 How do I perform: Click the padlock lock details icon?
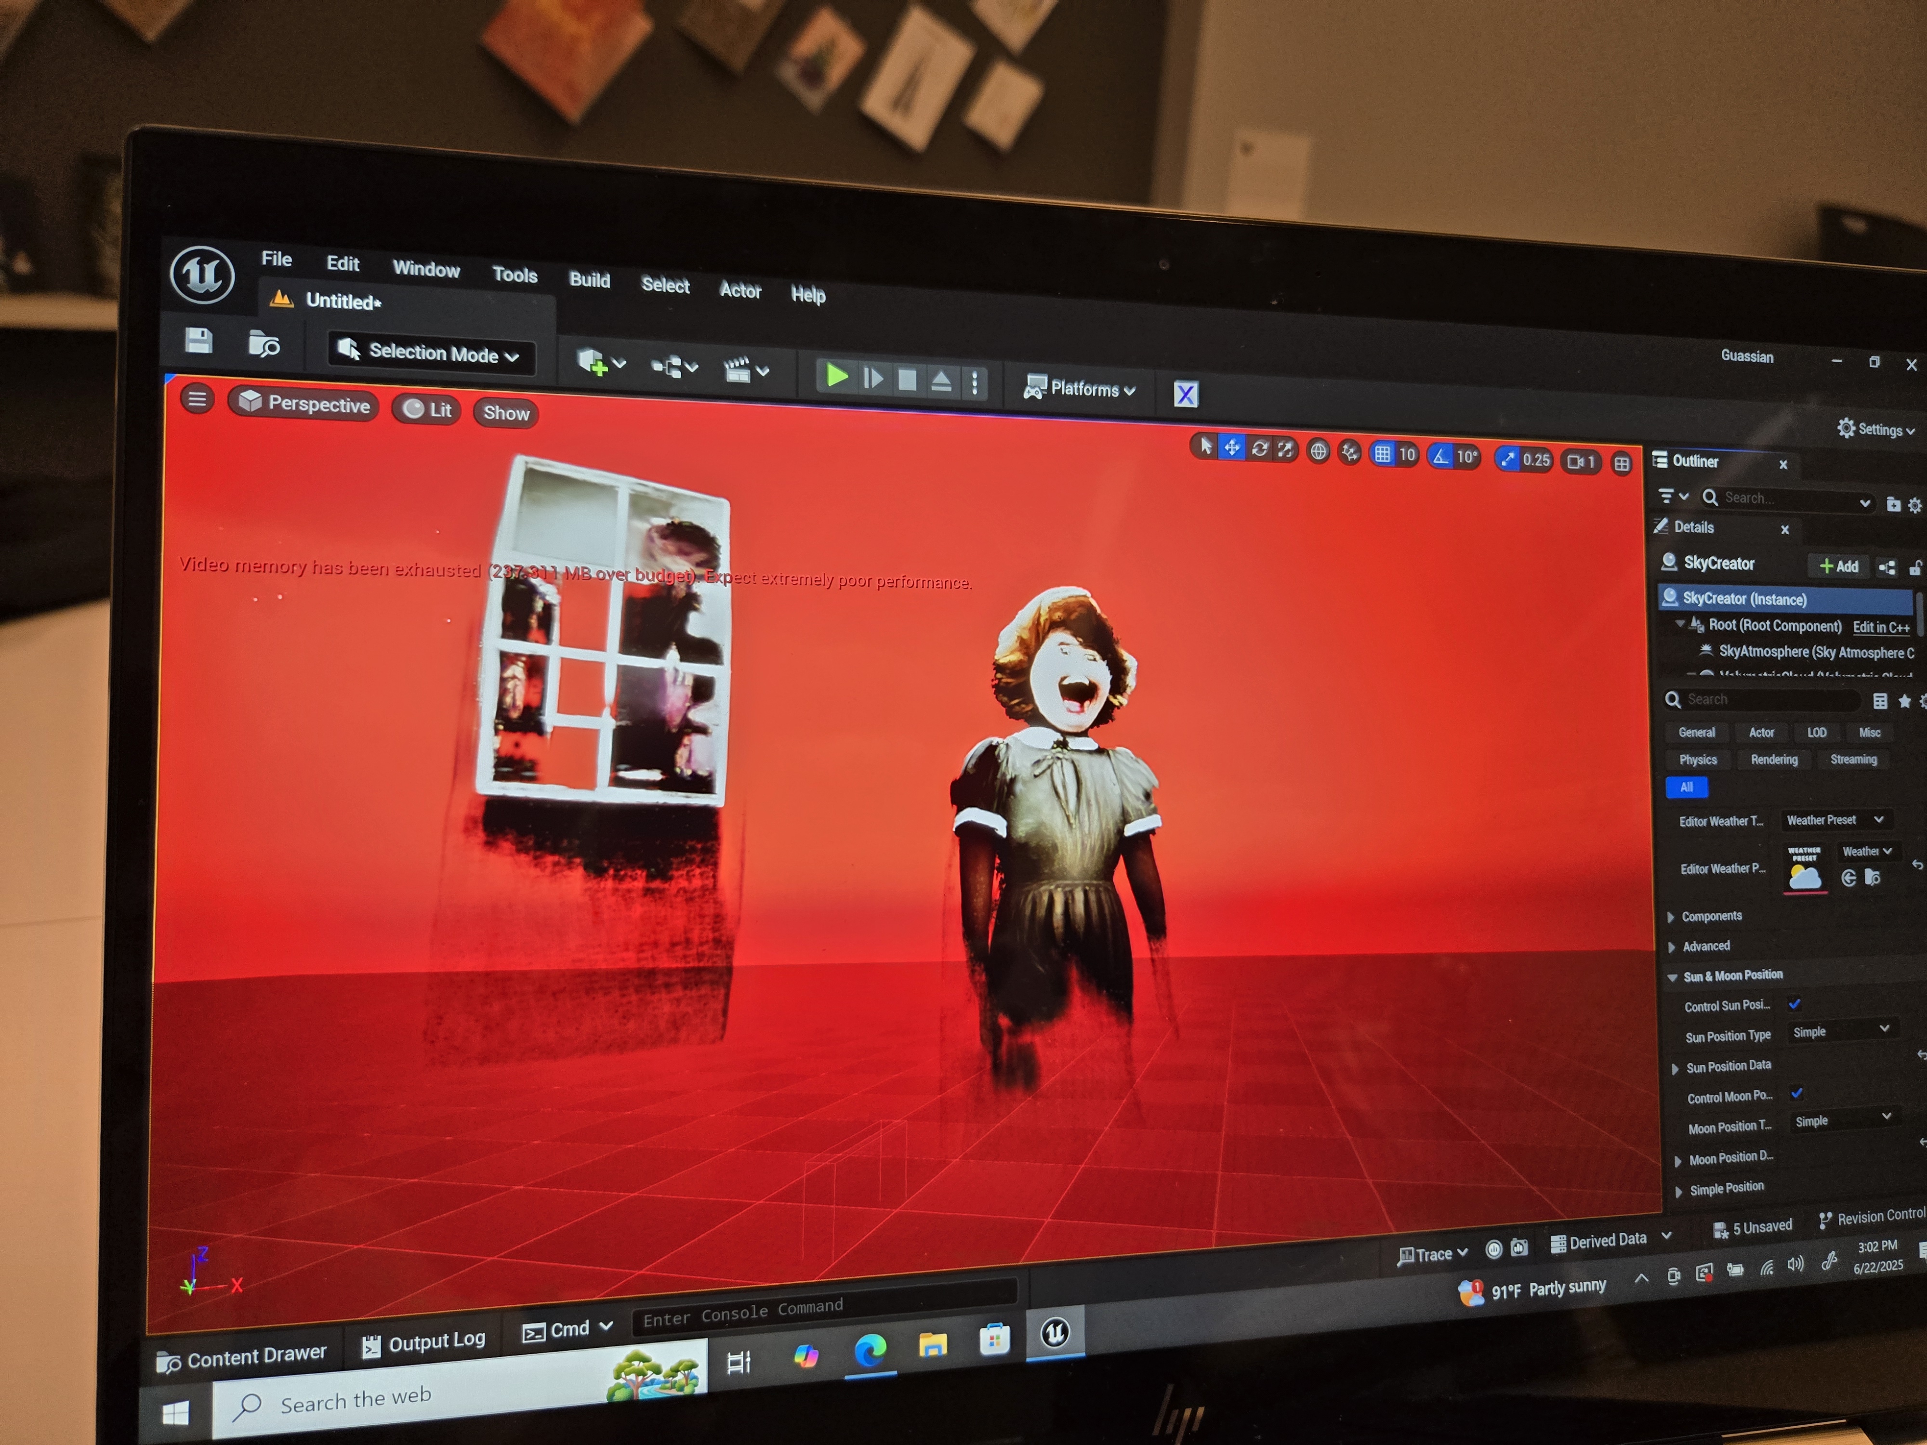(1915, 569)
